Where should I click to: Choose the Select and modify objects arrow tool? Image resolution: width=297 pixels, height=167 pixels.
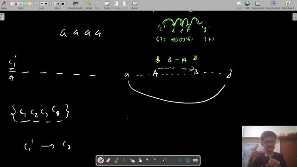[x=124, y=161]
